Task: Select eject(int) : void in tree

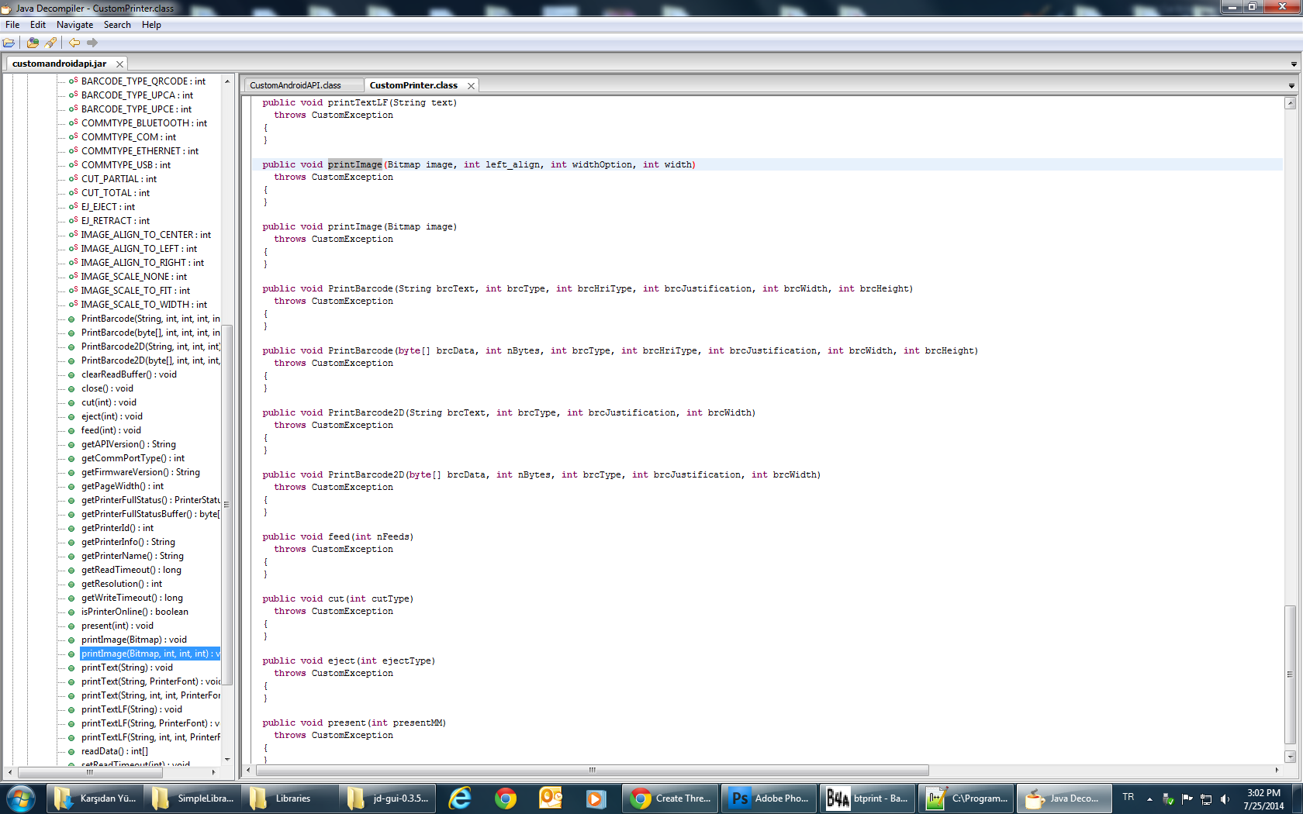Action: 112,416
